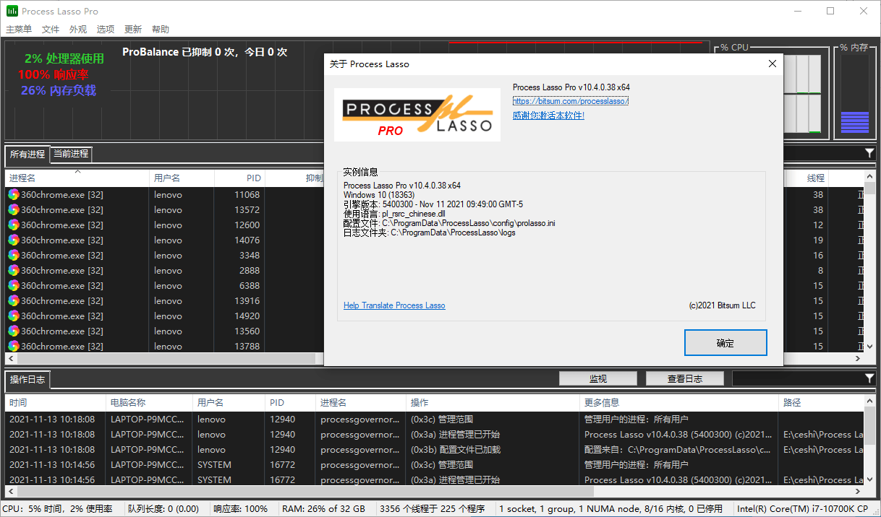This screenshot has width=881, height=517.
Task: Click the filter funnel icon above the process list scrollbar
Action: pos(871,154)
